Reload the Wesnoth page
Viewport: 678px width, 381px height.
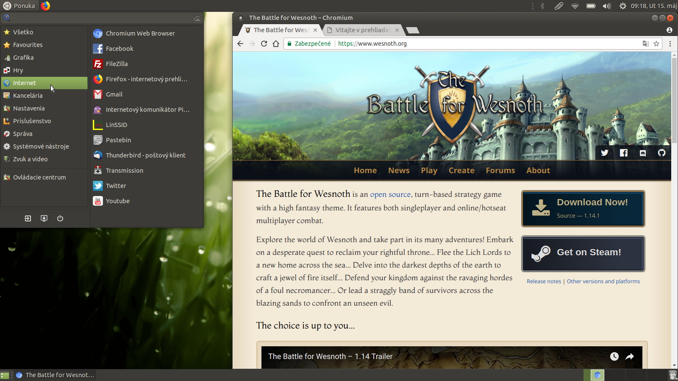point(264,44)
